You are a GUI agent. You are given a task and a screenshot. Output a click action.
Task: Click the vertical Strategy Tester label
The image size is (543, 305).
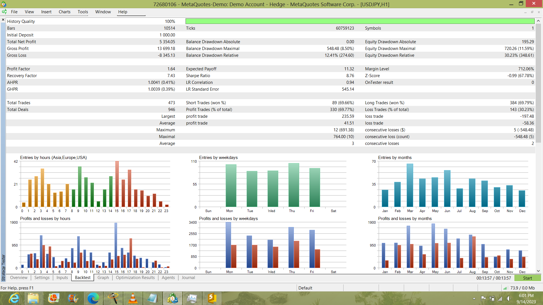[3, 267]
